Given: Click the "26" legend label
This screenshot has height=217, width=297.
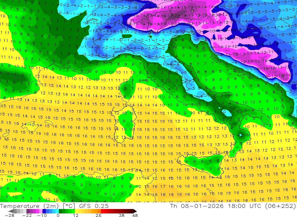Looking at the screenshot, I should tap(99, 215).
